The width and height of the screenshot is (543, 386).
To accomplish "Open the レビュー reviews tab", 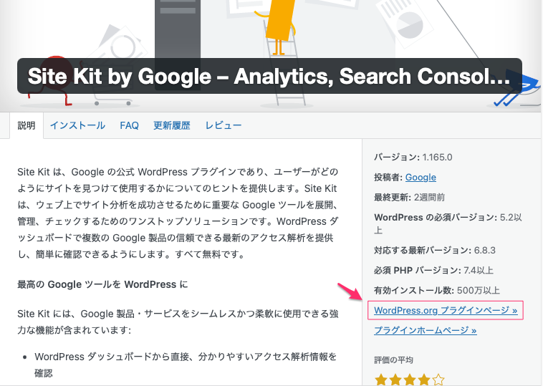I will pos(224,125).
